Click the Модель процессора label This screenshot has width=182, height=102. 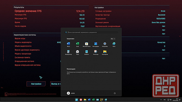click(x=23, y=54)
